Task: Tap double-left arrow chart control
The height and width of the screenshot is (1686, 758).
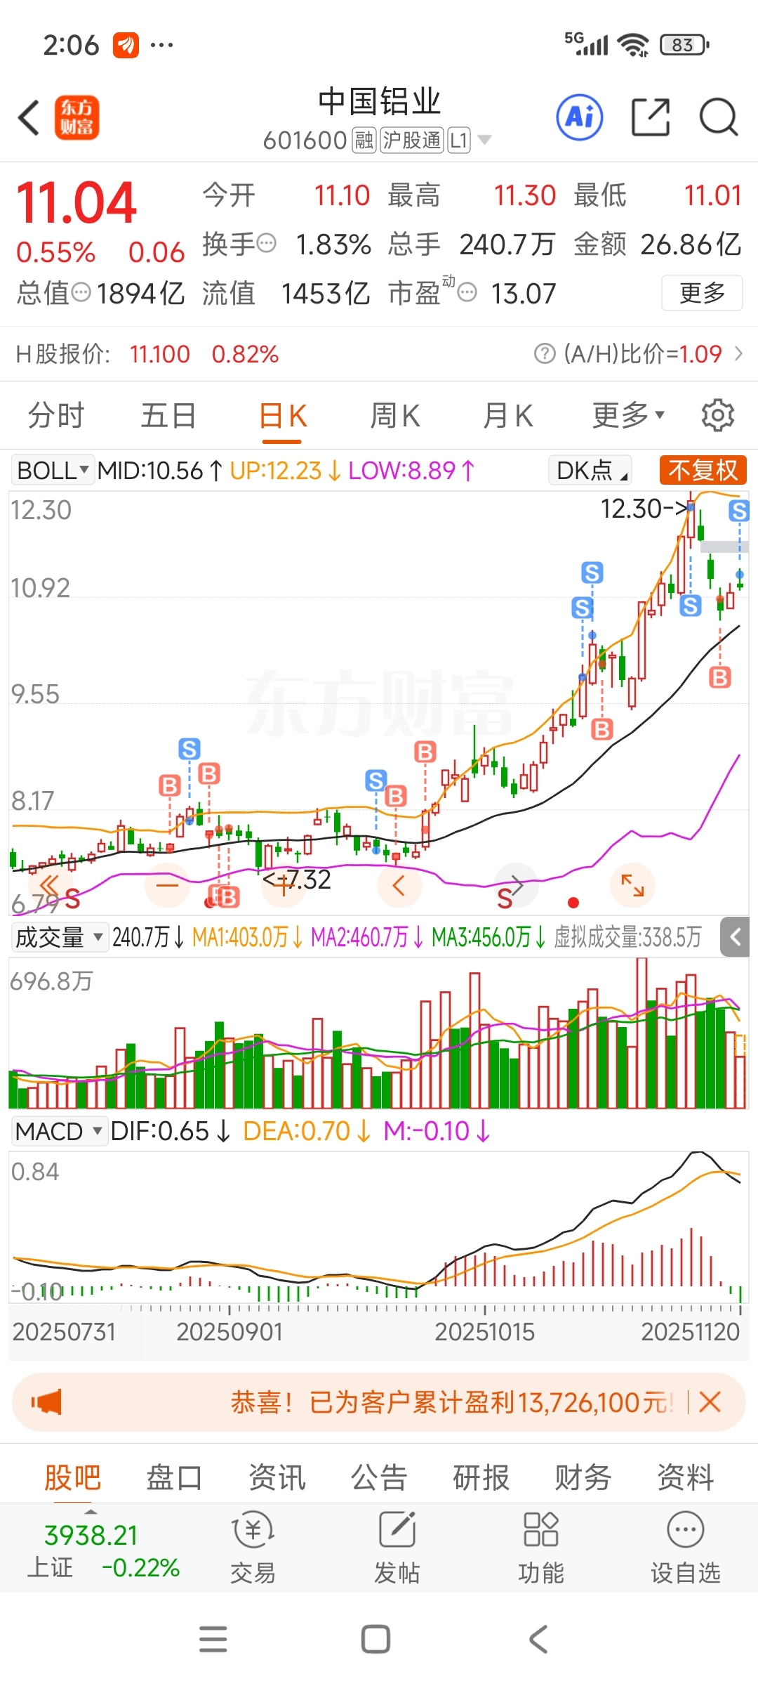Action: tap(50, 885)
